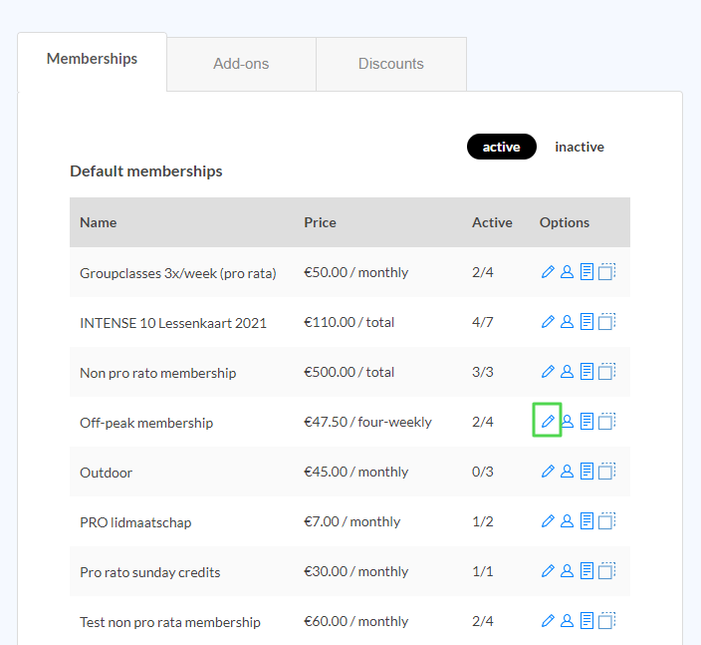Viewport: 701px width, 645px height.
Task: Duplicate the Off-peak membership
Action: coord(606,422)
